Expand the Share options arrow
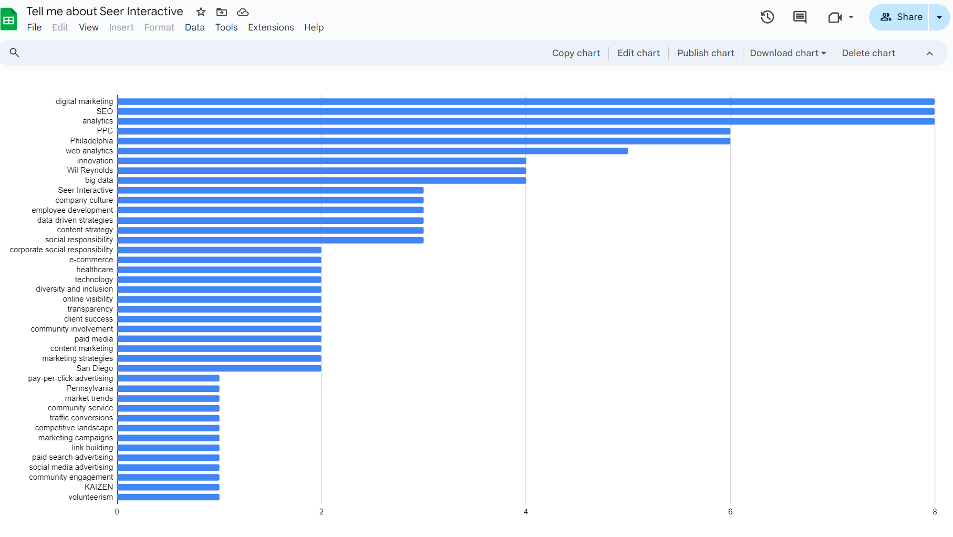953x537 pixels. coord(939,17)
